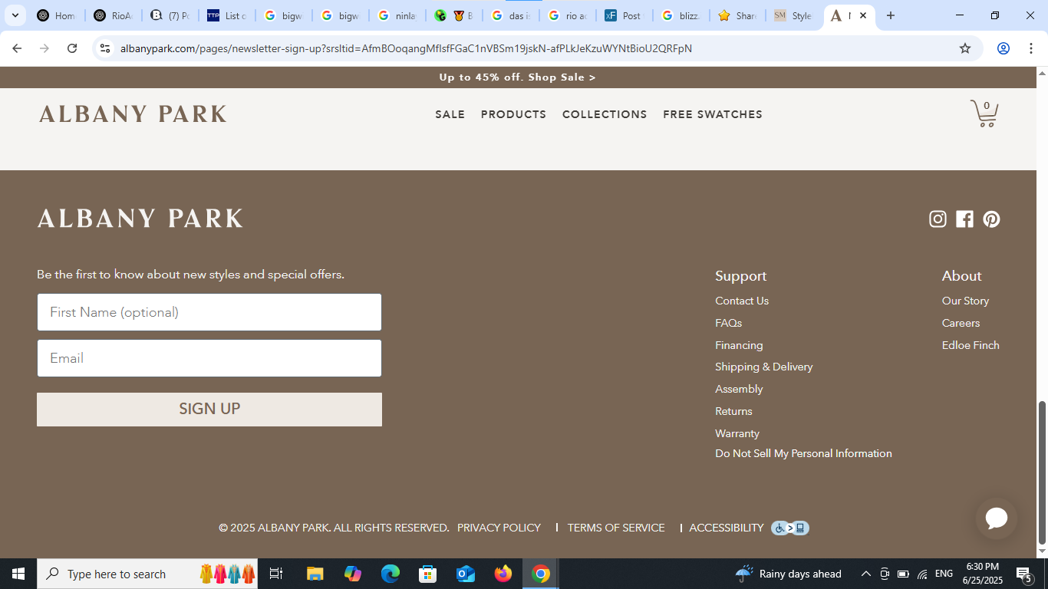
Task: Click the SIGN UP button
Action: pyautogui.click(x=209, y=410)
